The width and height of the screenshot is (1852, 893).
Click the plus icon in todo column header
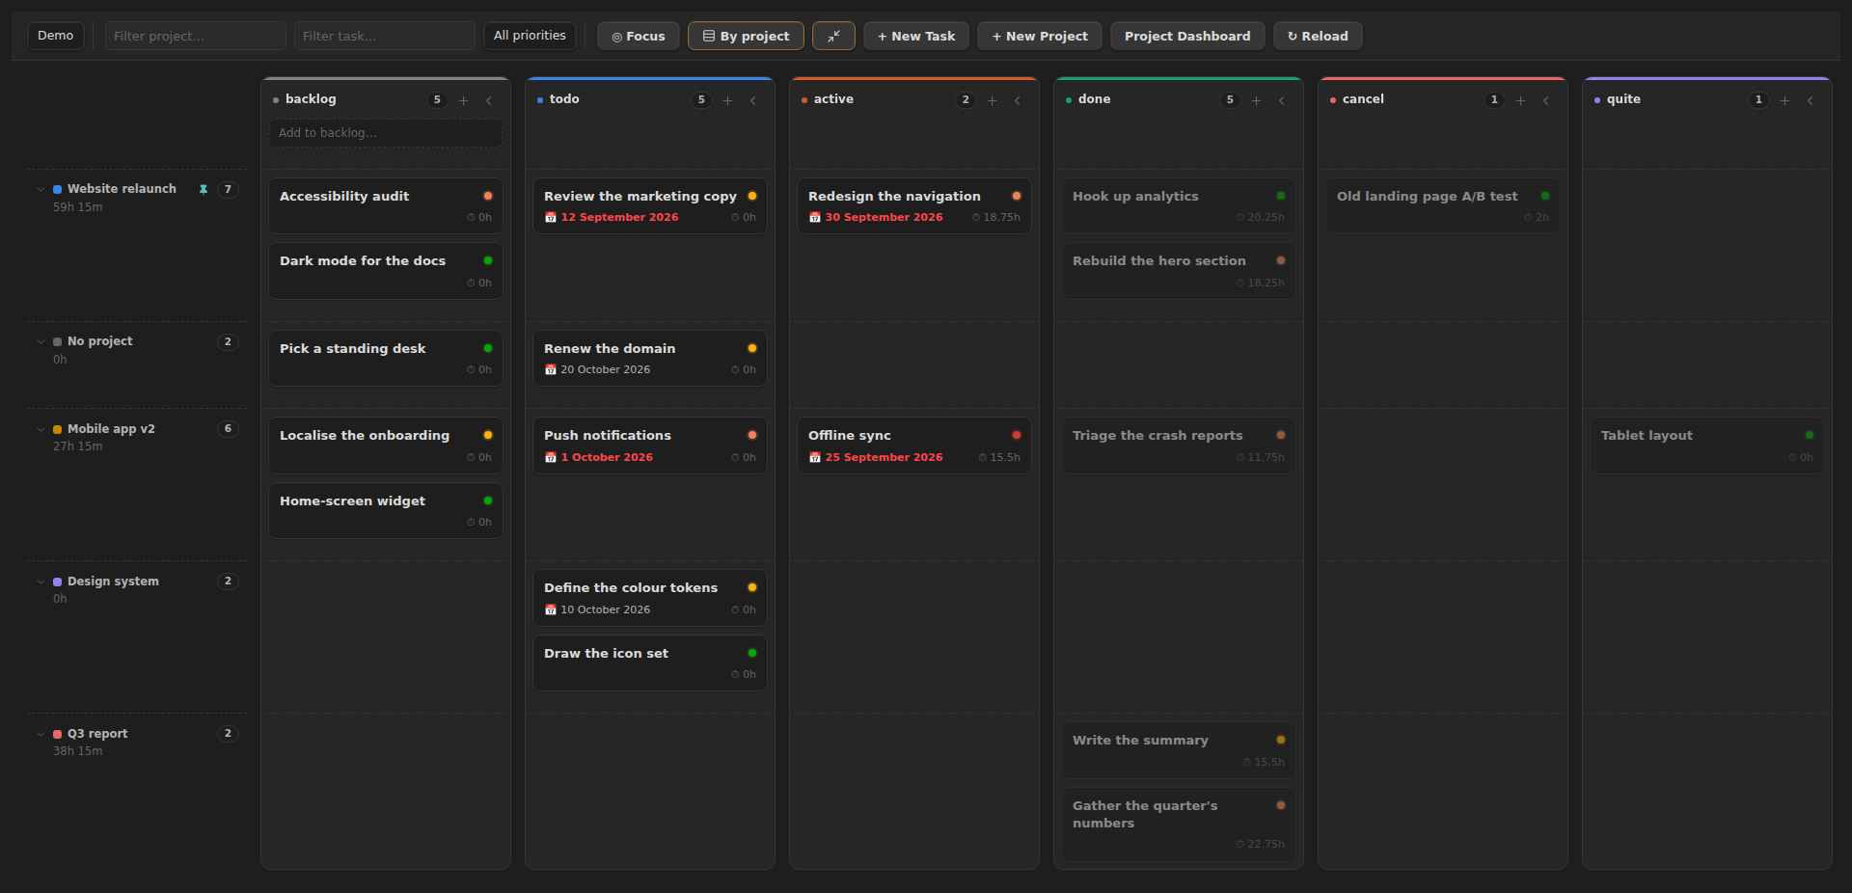tap(727, 100)
